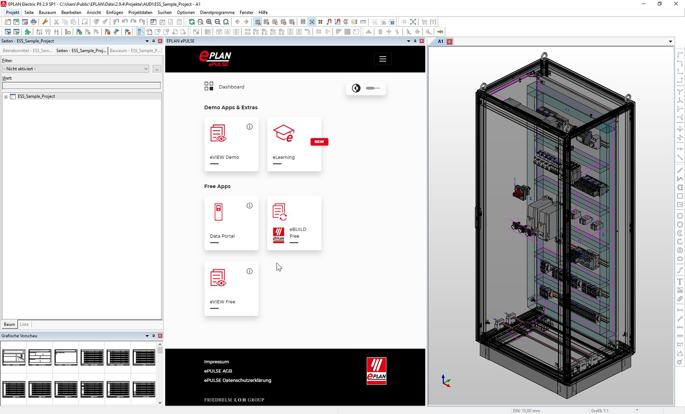Image resolution: width=685 pixels, height=414 pixels.
Task: Toggle snap to grid button
Action: pos(312,22)
